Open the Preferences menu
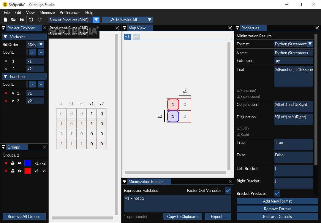The image size is (321, 223). [70, 12]
